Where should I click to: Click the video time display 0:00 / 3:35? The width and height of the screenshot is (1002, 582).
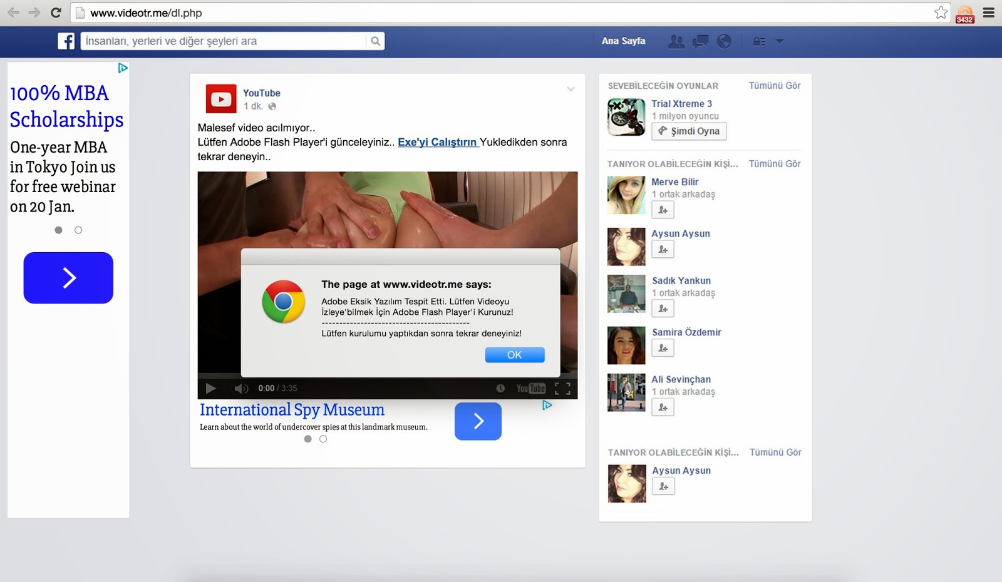[x=277, y=389]
